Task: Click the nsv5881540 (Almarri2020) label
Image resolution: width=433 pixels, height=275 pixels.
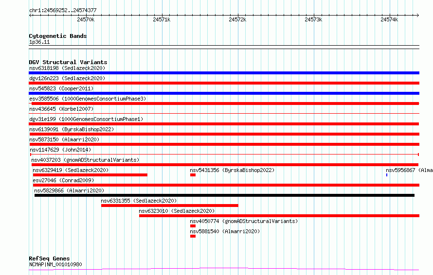Action: (225, 231)
